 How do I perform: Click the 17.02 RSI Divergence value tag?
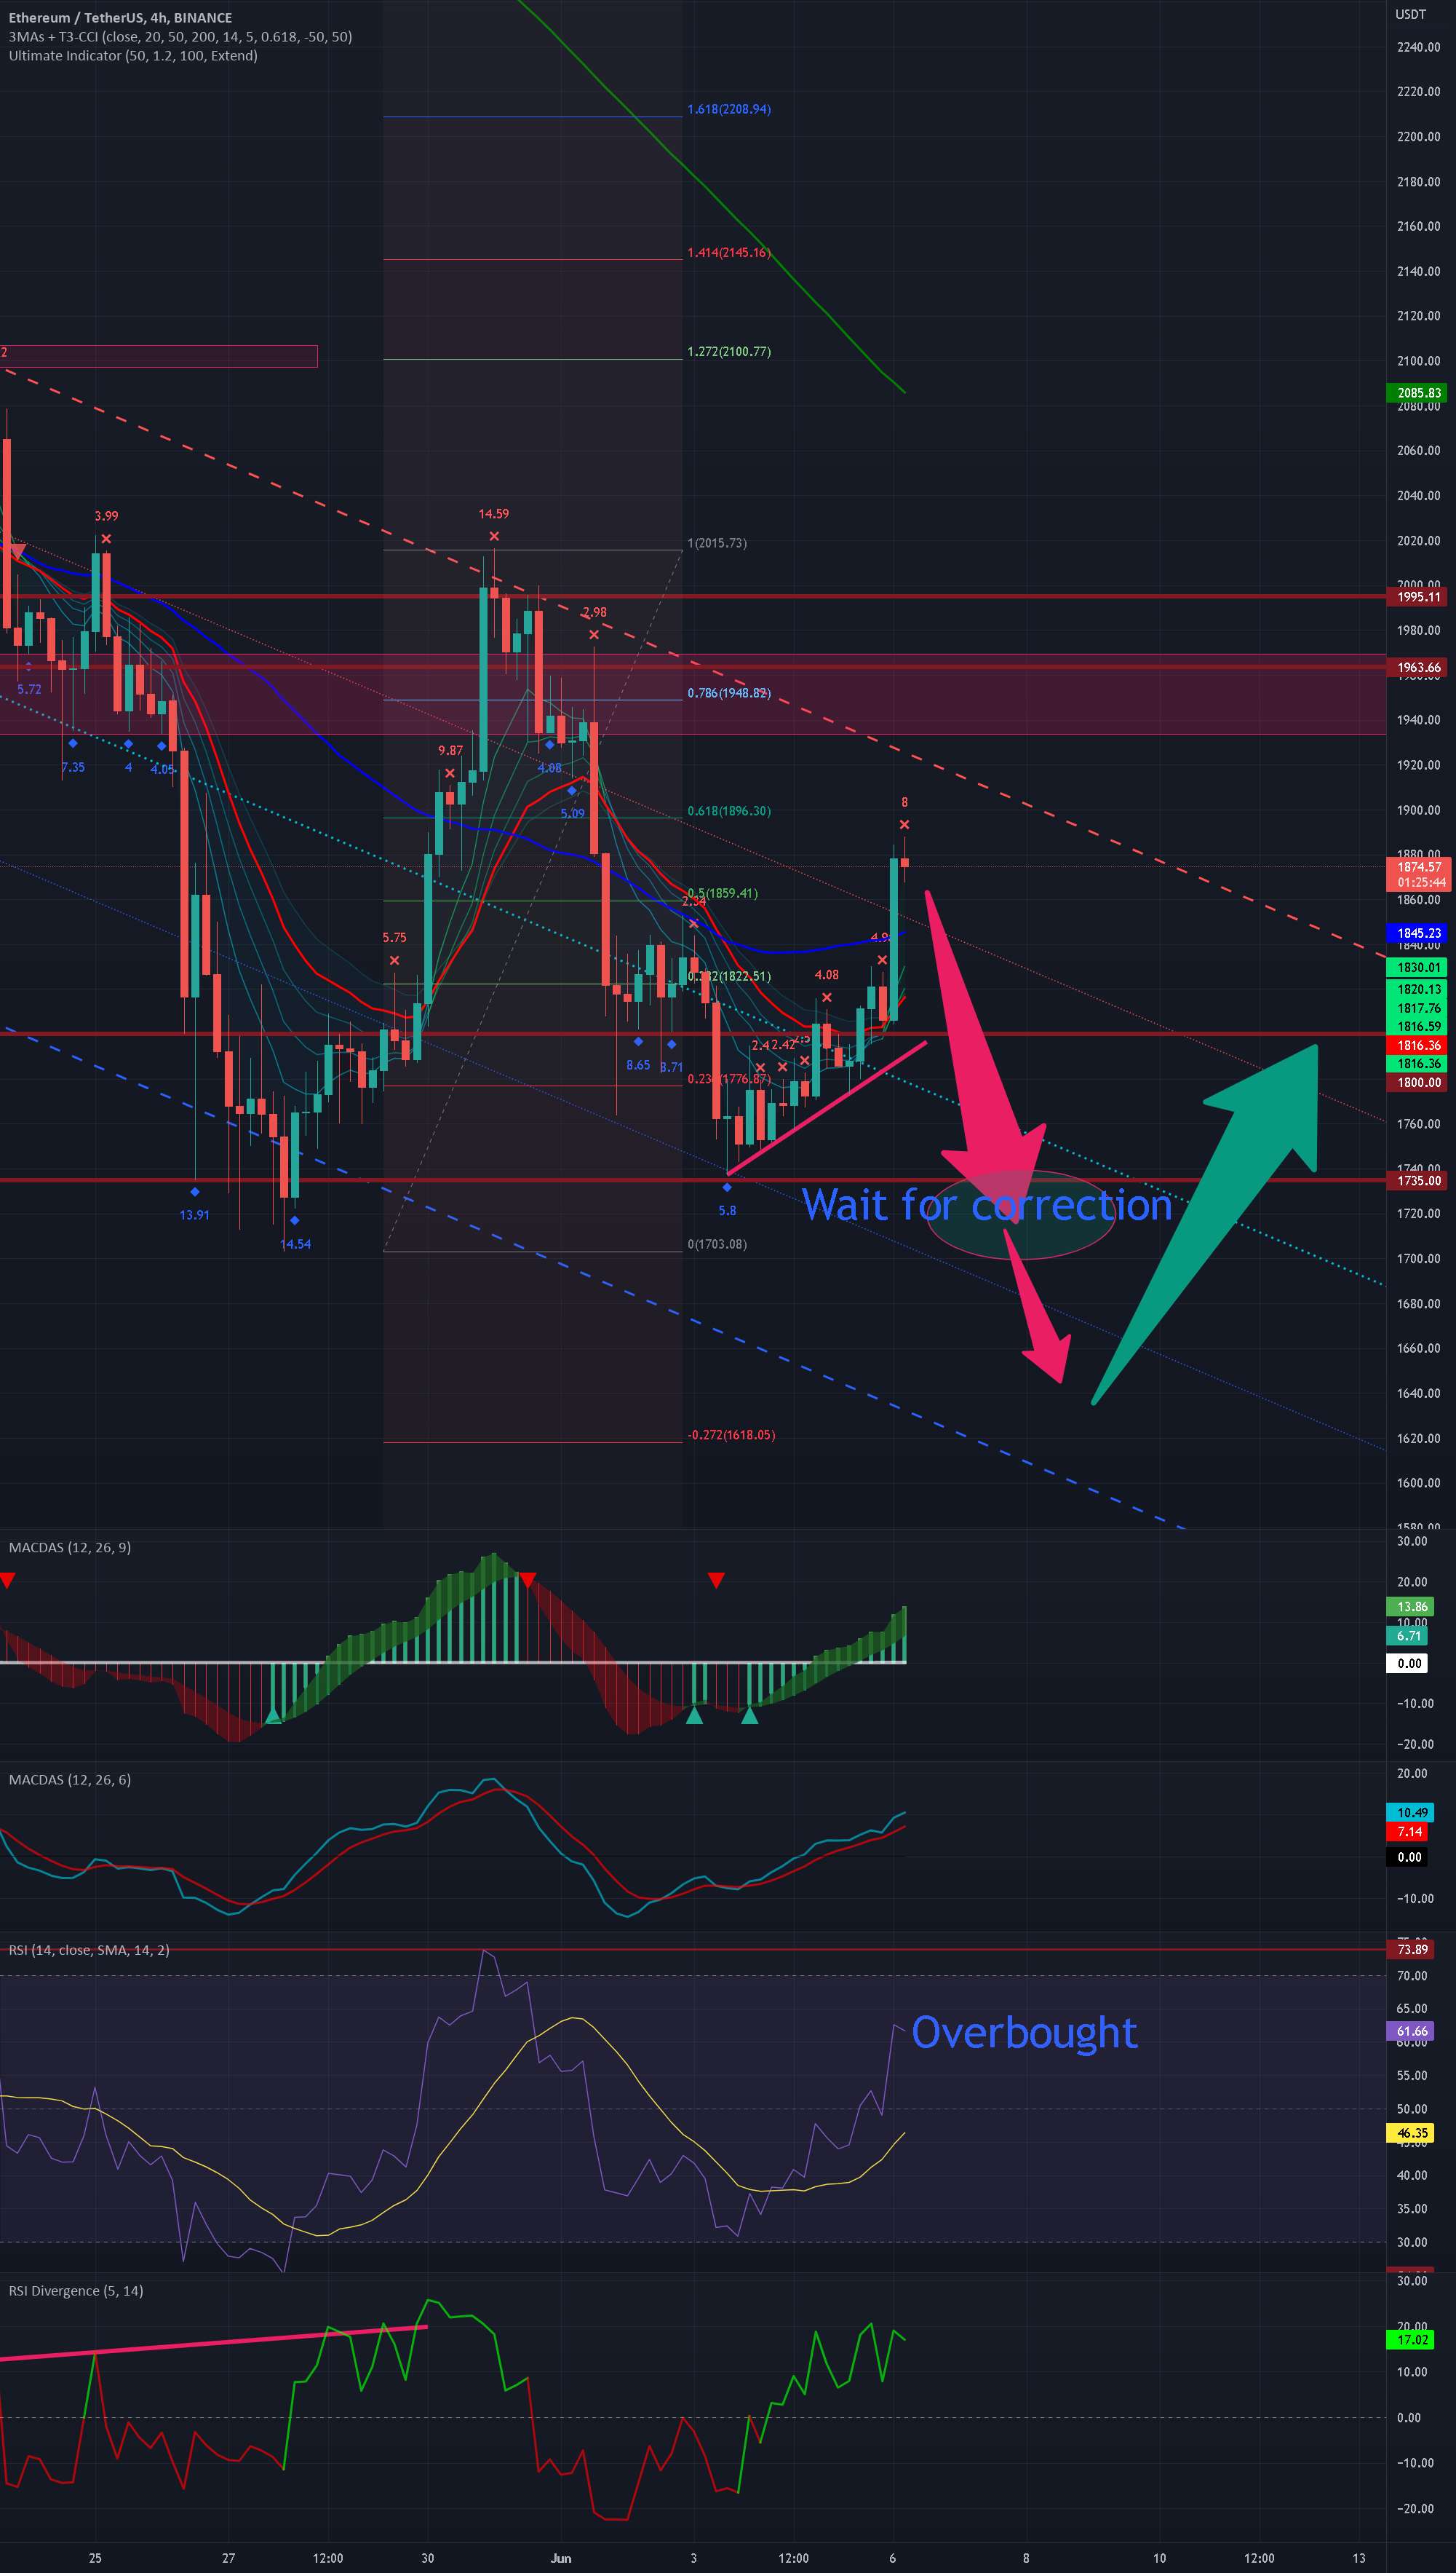click(x=1410, y=2339)
